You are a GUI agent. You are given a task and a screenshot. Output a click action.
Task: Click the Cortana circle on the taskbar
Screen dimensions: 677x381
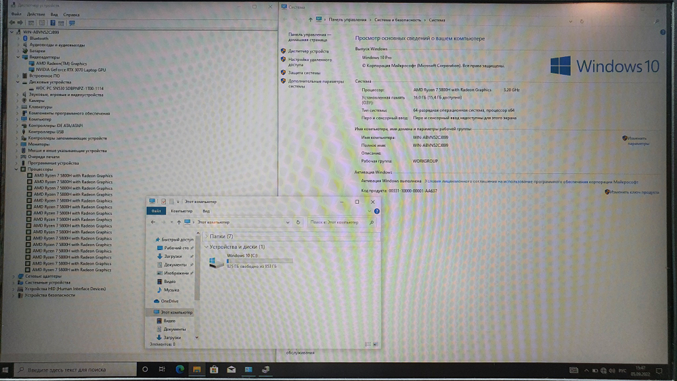pyautogui.click(x=145, y=369)
